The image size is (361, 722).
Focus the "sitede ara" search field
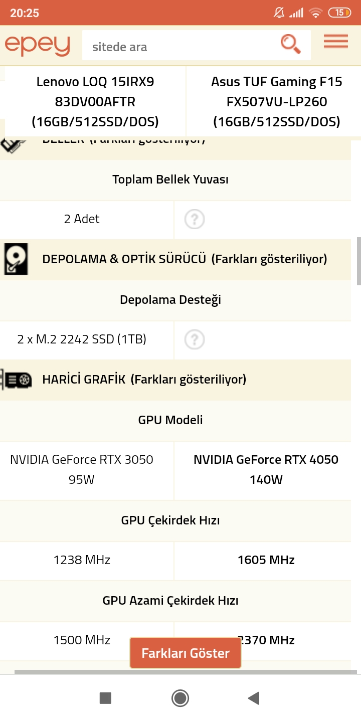(180, 47)
